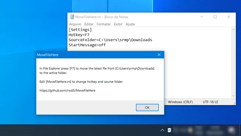The height and width of the screenshot is (136, 241).
Task: Click the UTF-16 LE status bar entry
Action: point(210,102)
